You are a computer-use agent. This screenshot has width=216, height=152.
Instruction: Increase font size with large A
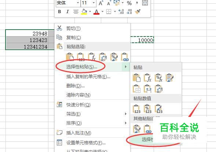coord(101,3)
